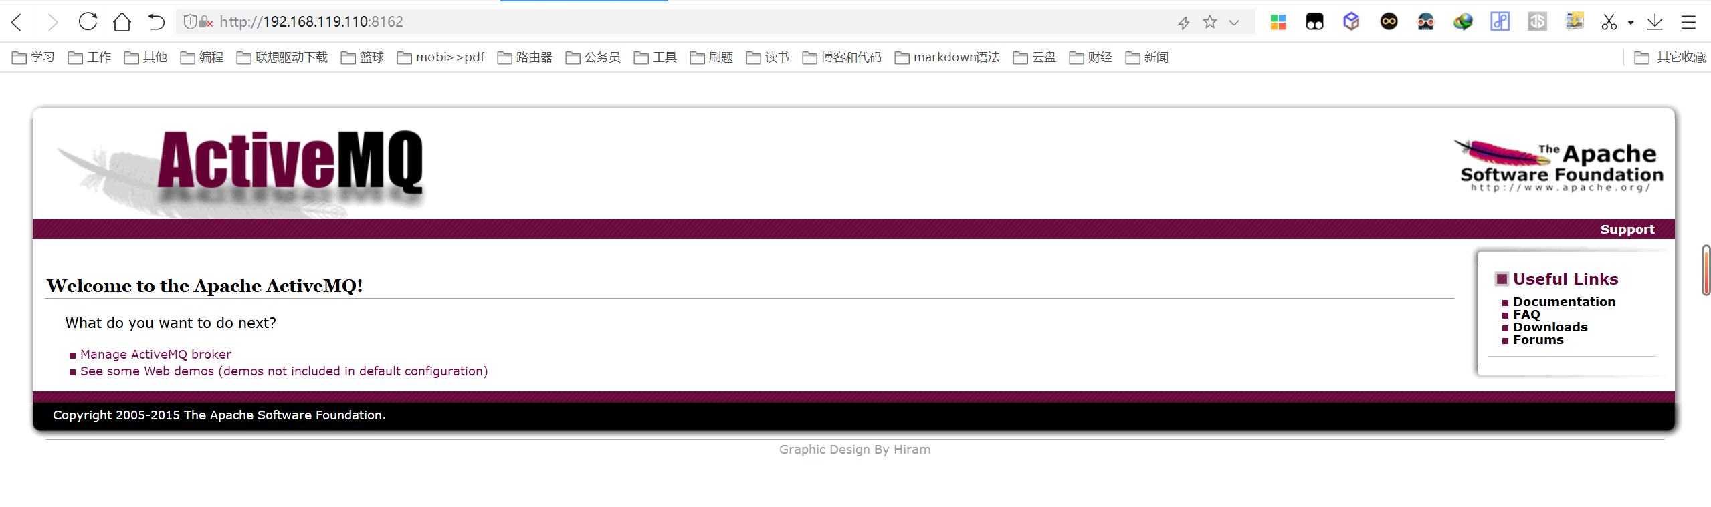Click the scissors screenshot tool
1711x507 pixels.
pos(1609,22)
